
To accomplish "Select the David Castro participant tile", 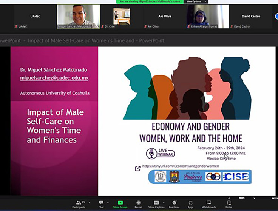I will [x=251, y=16].
